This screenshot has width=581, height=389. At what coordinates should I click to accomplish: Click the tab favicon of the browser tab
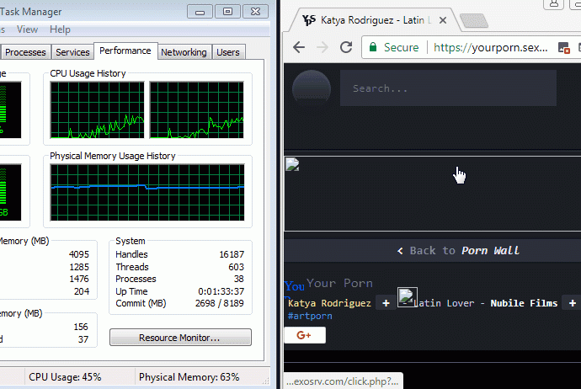click(309, 20)
